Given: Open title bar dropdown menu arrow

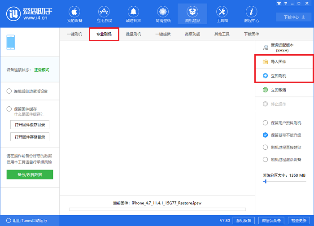Looking at the screenshot, I should (x=286, y=4).
